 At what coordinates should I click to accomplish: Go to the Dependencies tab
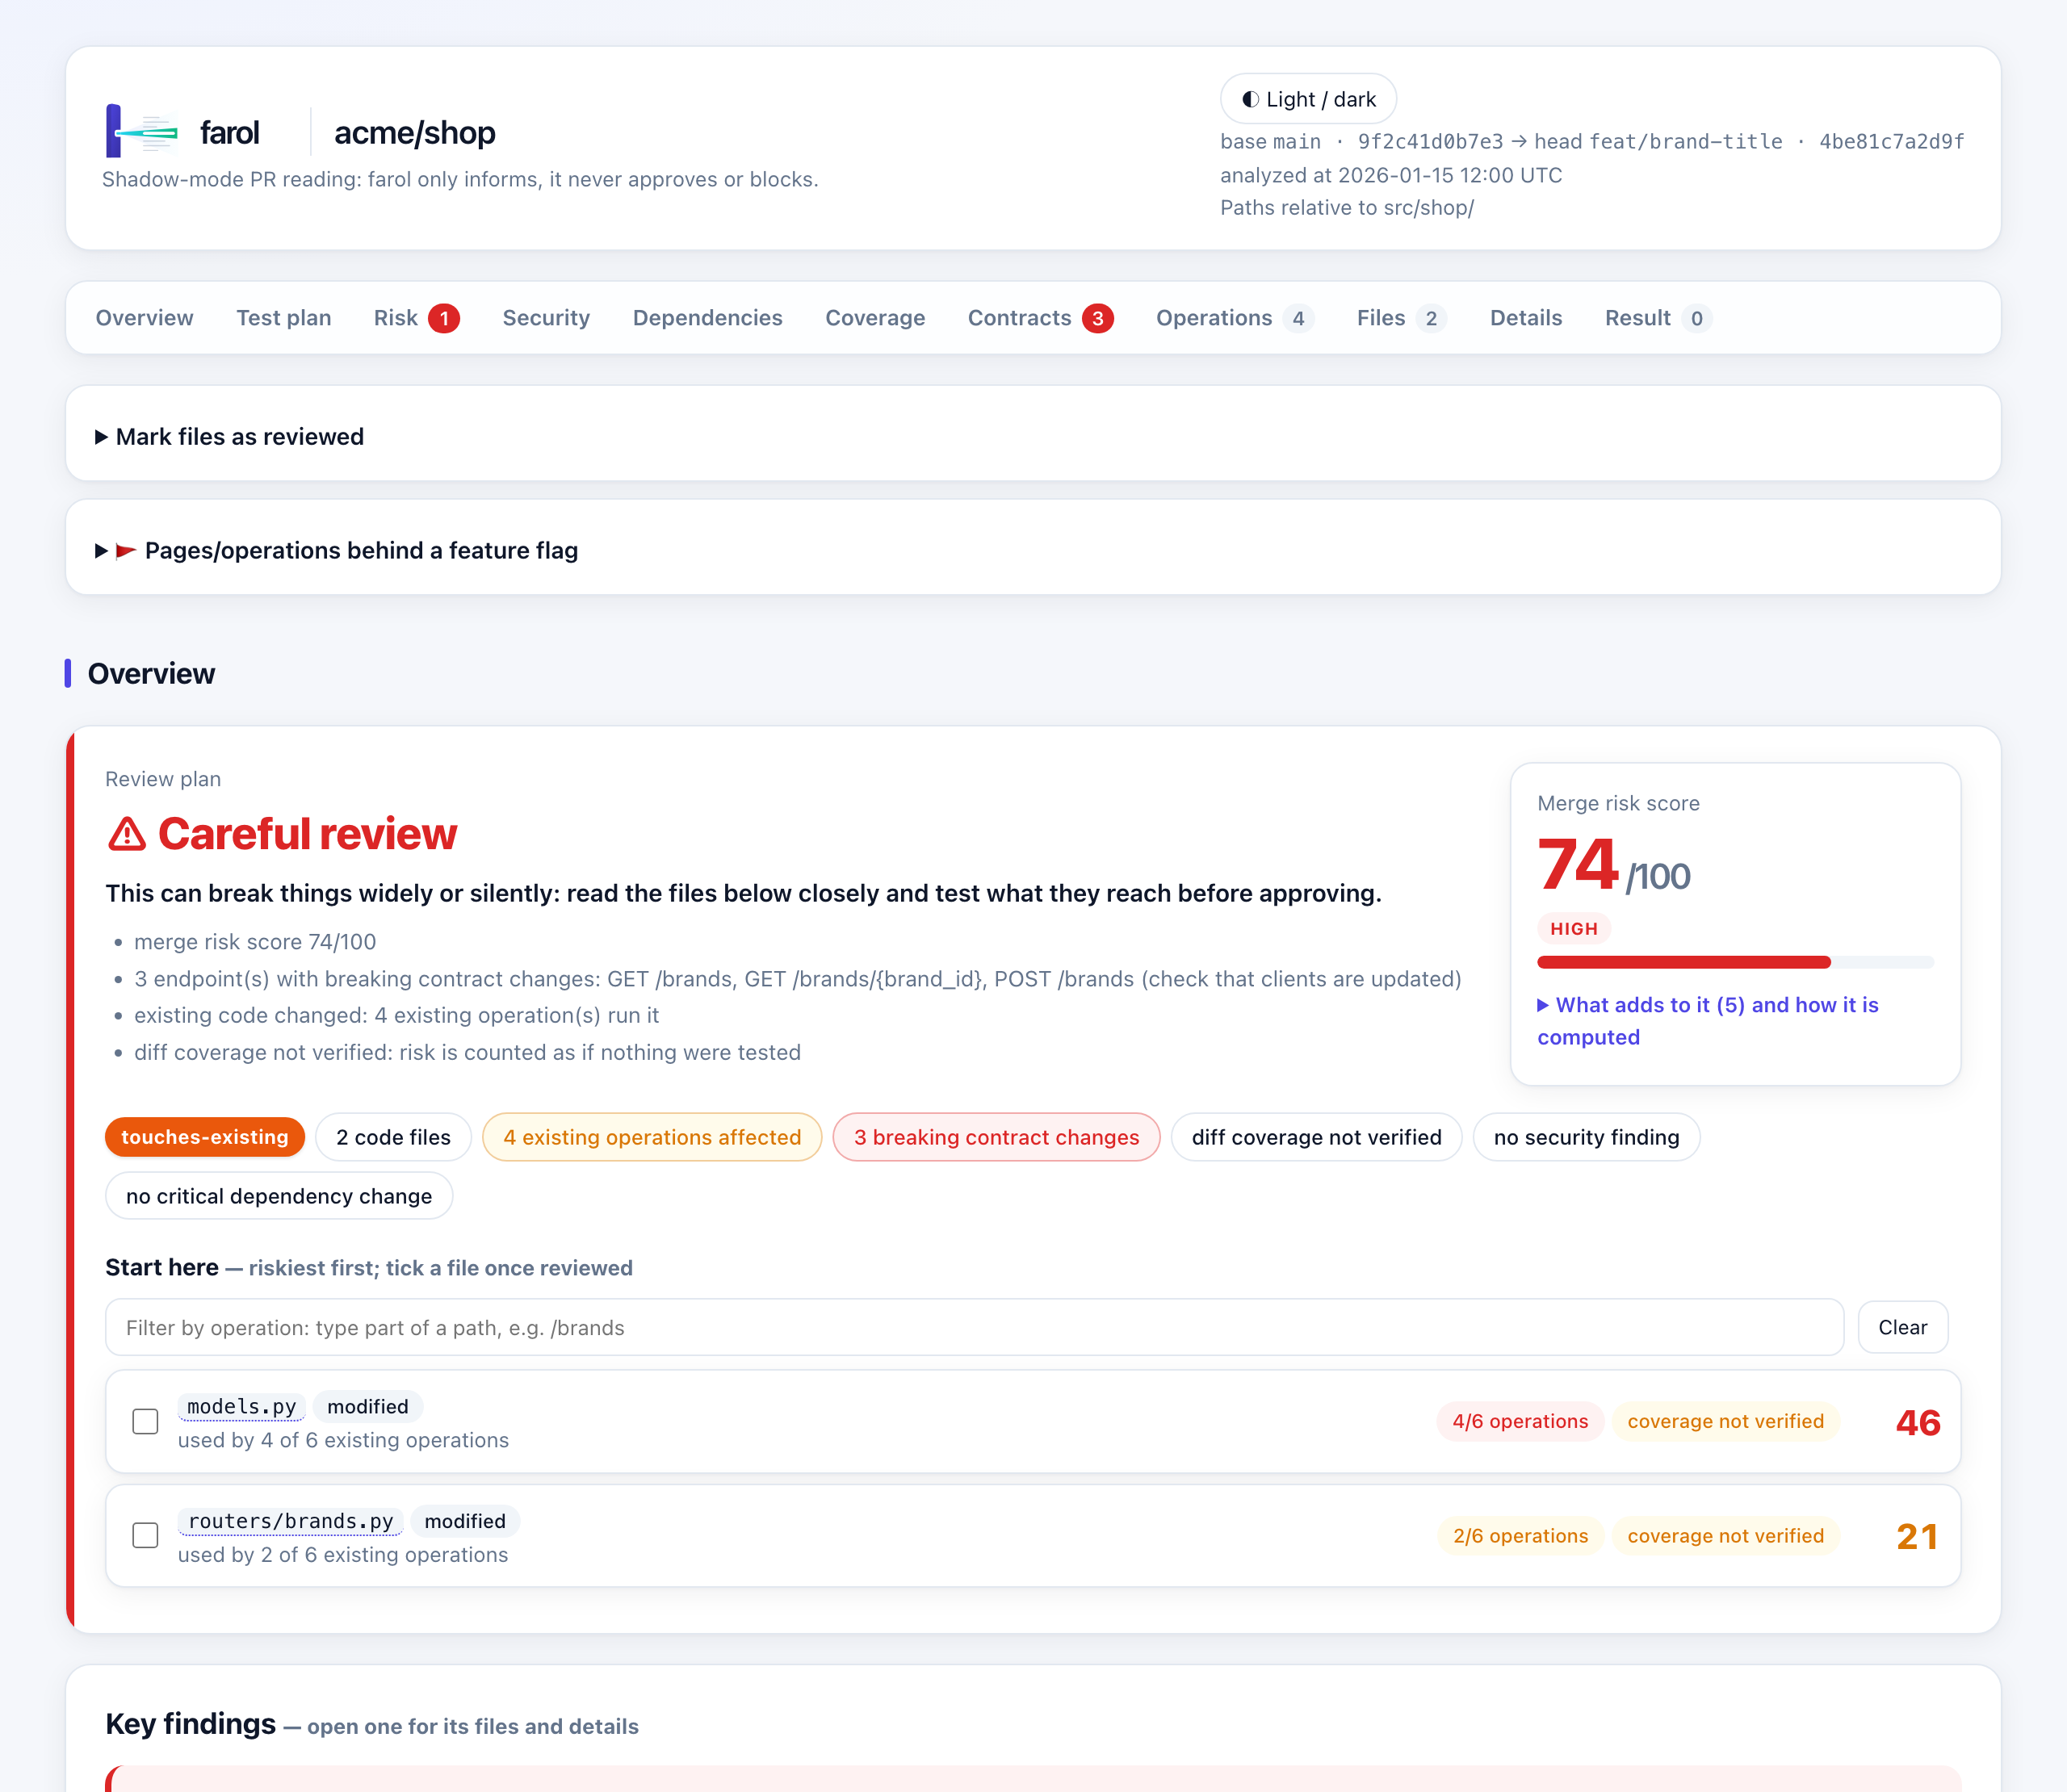(x=708, y=318)
